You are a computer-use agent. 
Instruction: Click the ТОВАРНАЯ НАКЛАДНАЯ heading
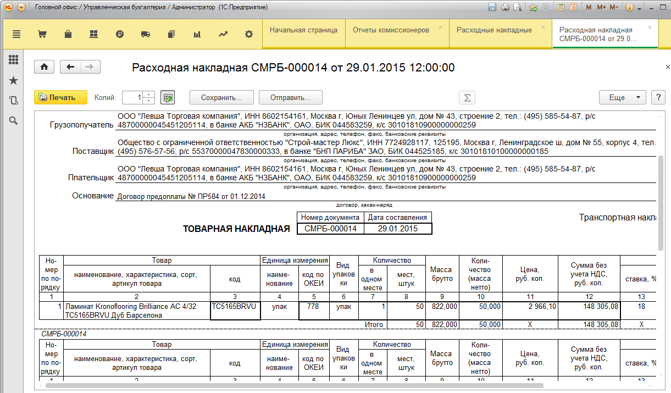click(236, 229)
